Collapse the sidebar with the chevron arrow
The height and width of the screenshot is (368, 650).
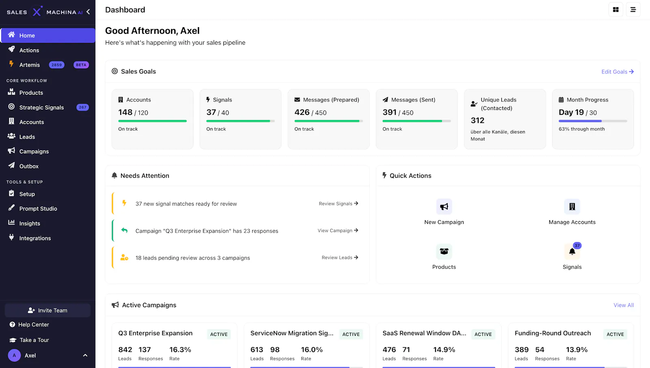click(x=88, y=12)
